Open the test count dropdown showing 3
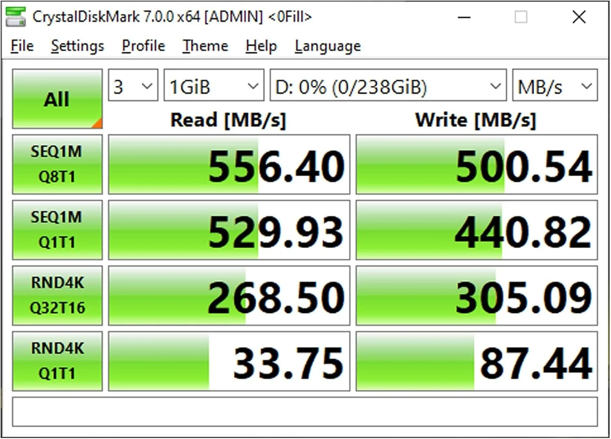 click(x=133, y=85)
